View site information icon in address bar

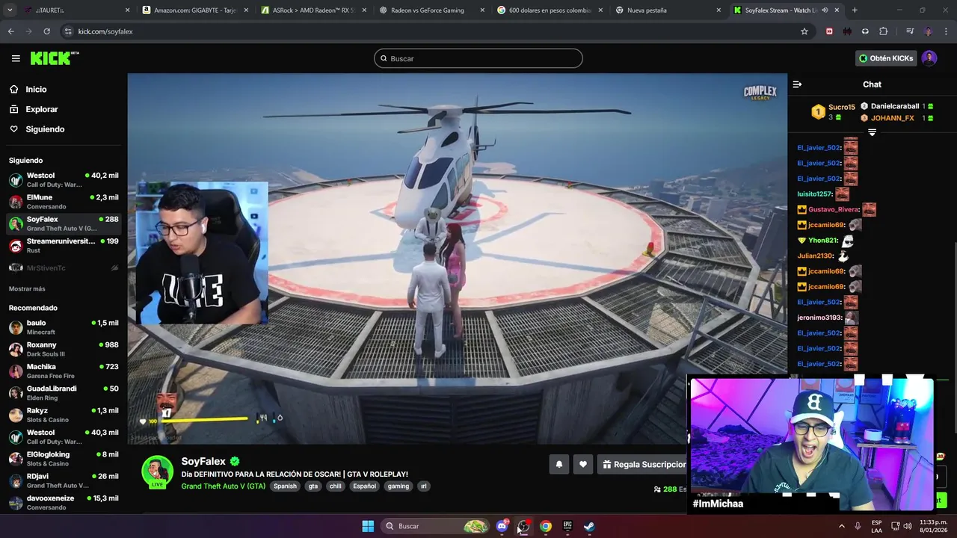[68, 31]
